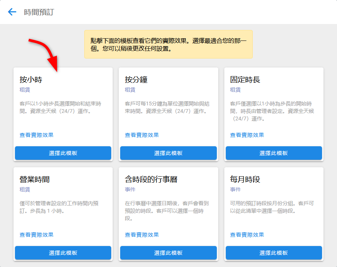This screenshot has width=337, height=267.
Task: Pick the 含時段的行事曆 template button
Action: coord(168,253)
